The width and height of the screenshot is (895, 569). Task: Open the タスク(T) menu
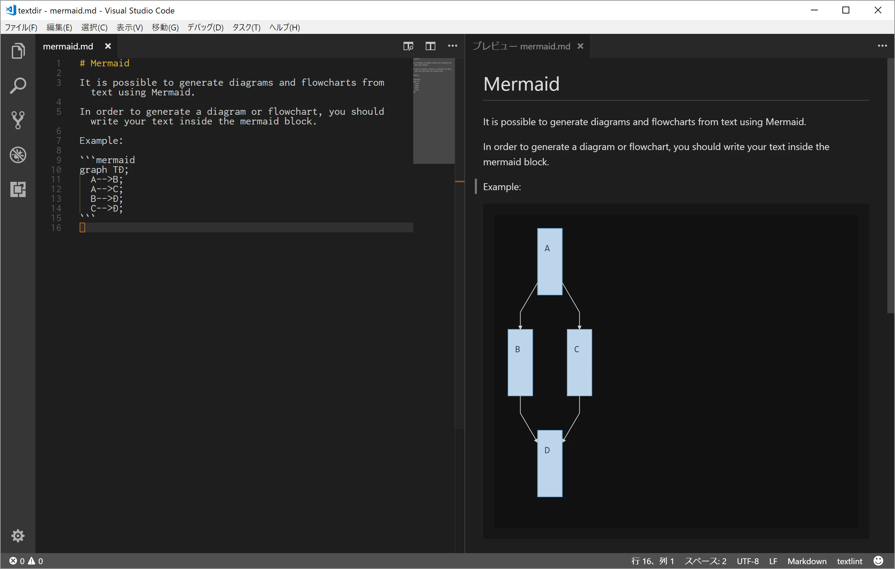click(x=246, y=27)
